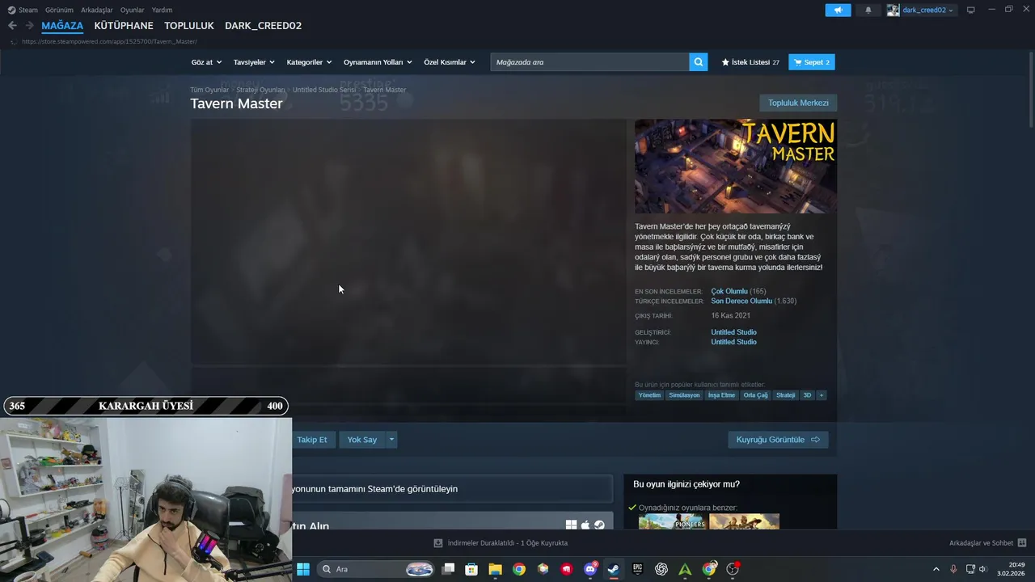Click the Kuyruğu Görüntüle button
Screen dimensions: 1035x582
coord(778,440)
